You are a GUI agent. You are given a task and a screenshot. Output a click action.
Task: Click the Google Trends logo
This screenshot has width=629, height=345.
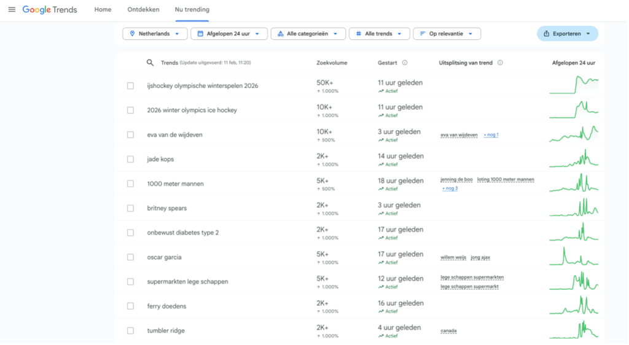49,10
